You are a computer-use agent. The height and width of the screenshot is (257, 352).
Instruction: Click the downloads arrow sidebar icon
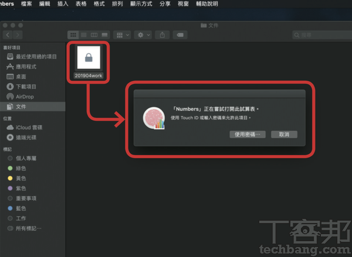10,87
